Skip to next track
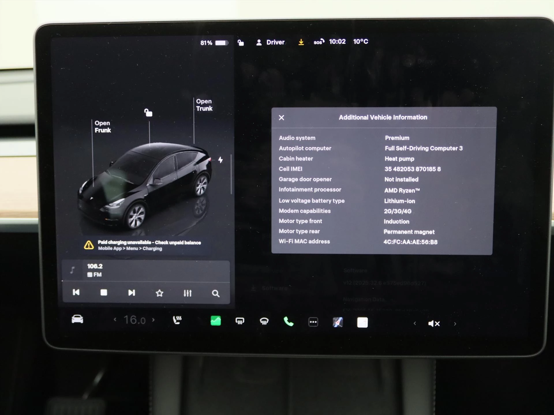Viewport: 554px width, 415px height. click(132, 293)
